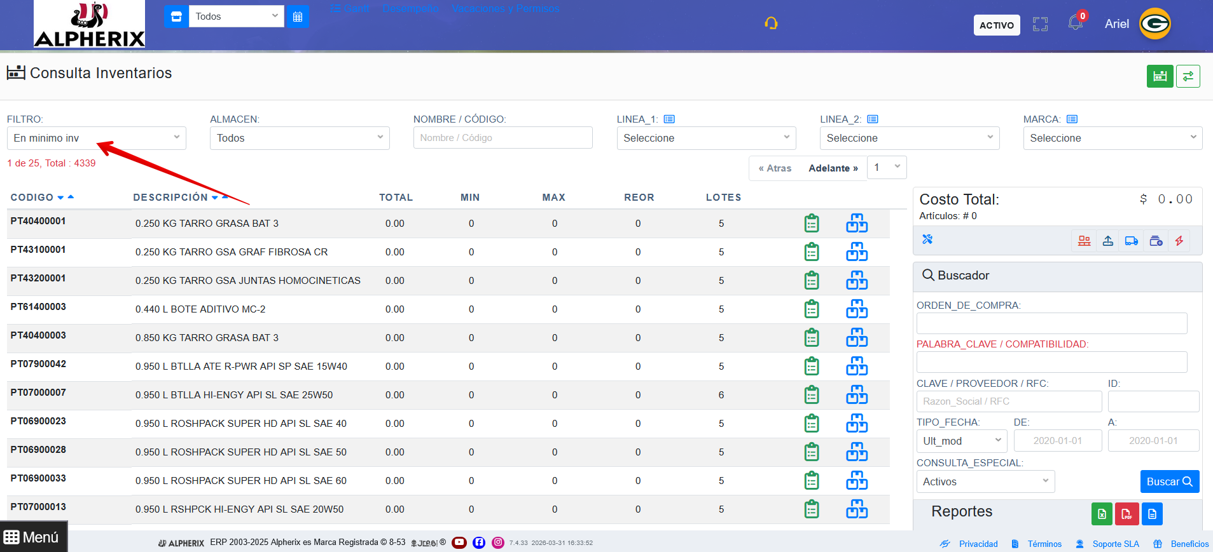The width and height of the screenshot is (1213, 552).
Task: Click the delivery truck icon
Action: pos(1132,241)
